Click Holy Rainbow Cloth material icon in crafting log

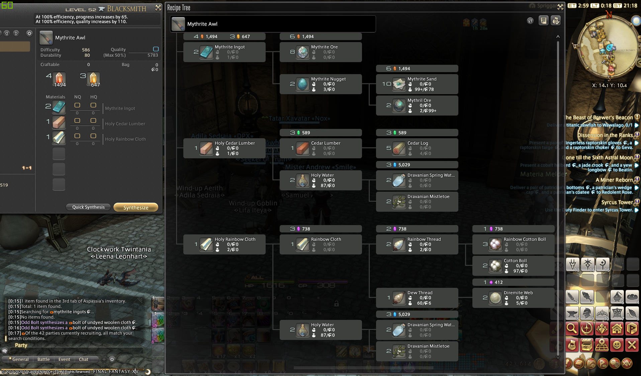[x=59, y=138]
